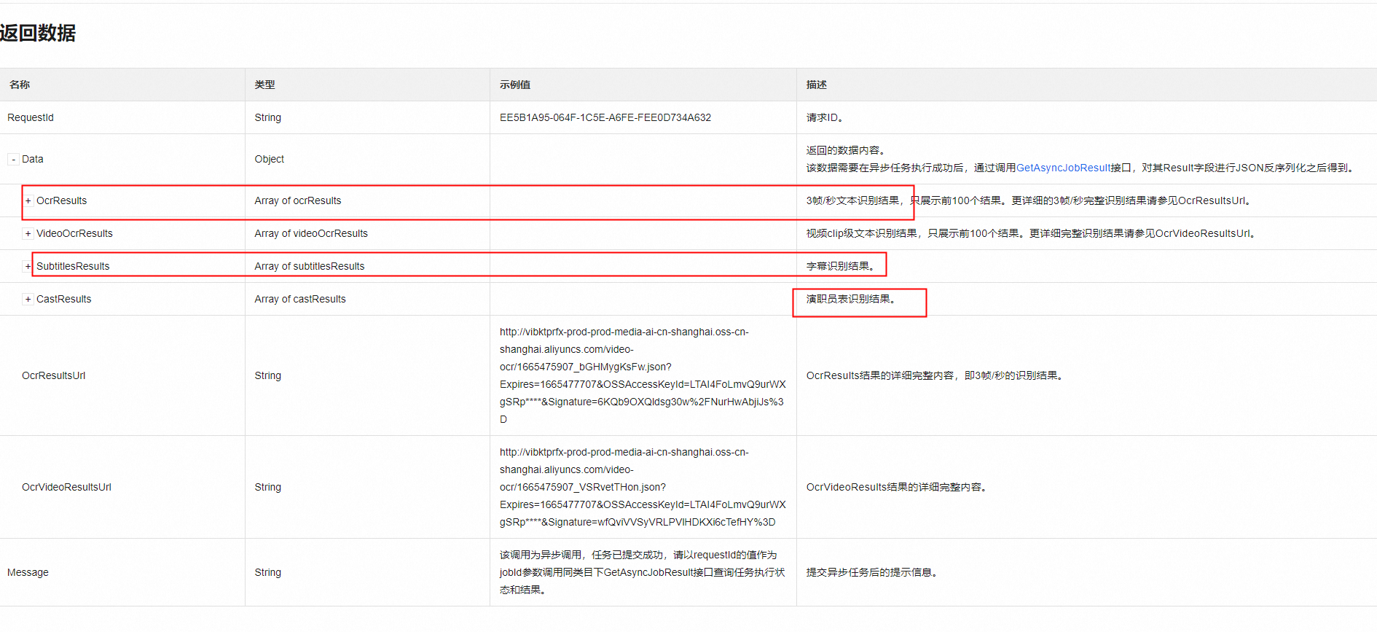
Task: Click the description 字幕识别结果。
Action: coord(841,266)
